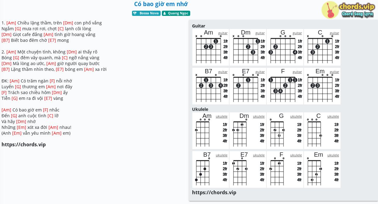Open the https://chords.vip link under the chord charts
This screenshot has height=204, width=378.
[x=214, y=192]
